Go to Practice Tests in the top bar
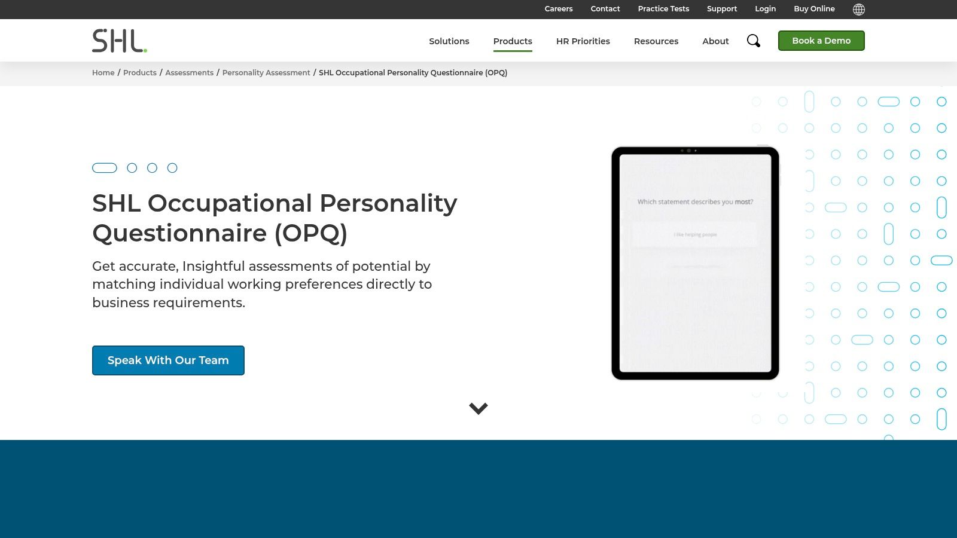This screenshot has height=538, width=957. pos(663,8)
